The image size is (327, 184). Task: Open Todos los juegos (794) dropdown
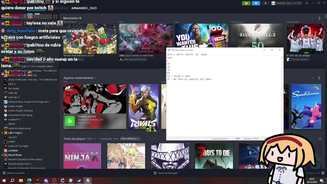coord(80,139)
